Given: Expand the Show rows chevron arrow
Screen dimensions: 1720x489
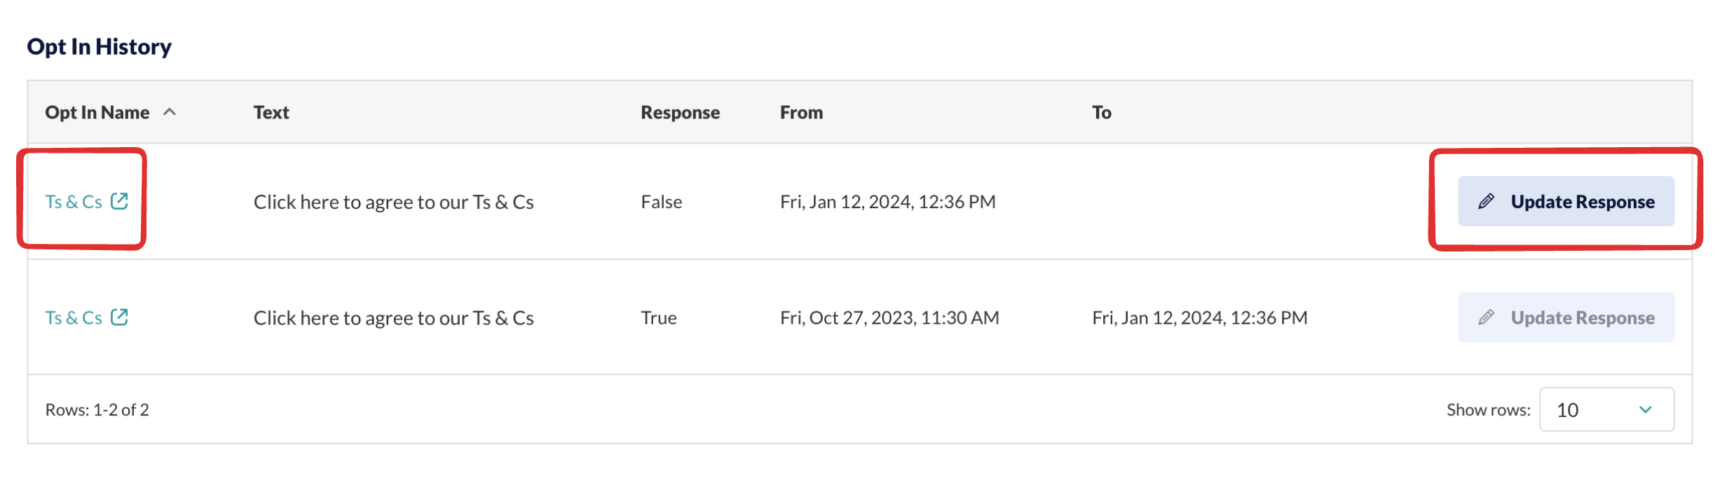Looking at the screenshot, I should [1645, 409].
